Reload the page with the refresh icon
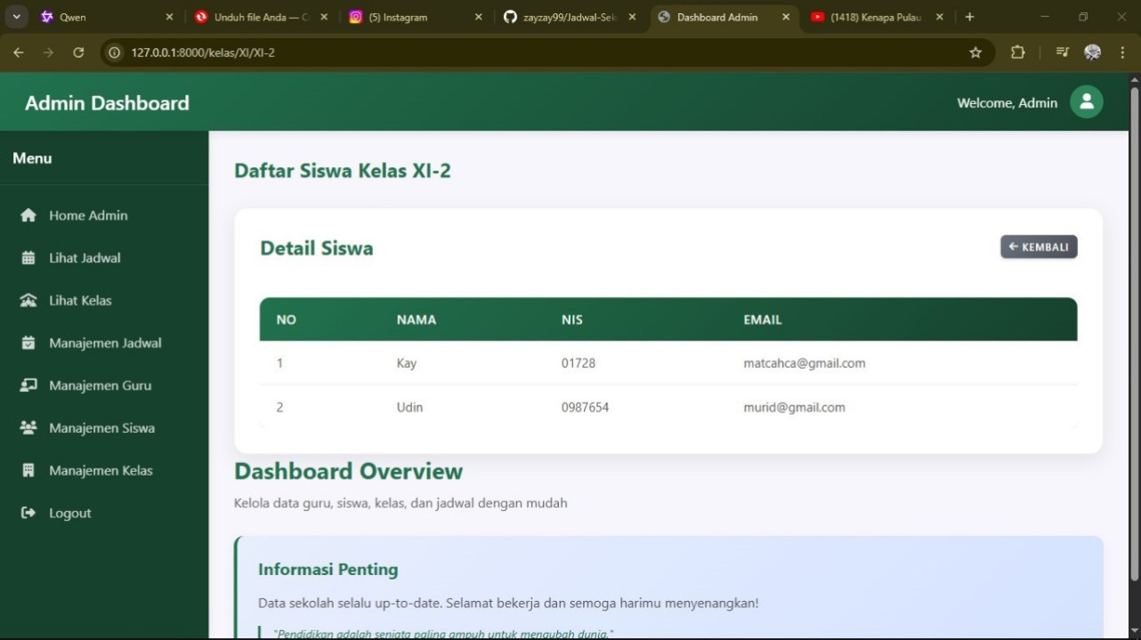Image resolution: width=1141 pixels, height=640 pixels. (x=78, y=52)
